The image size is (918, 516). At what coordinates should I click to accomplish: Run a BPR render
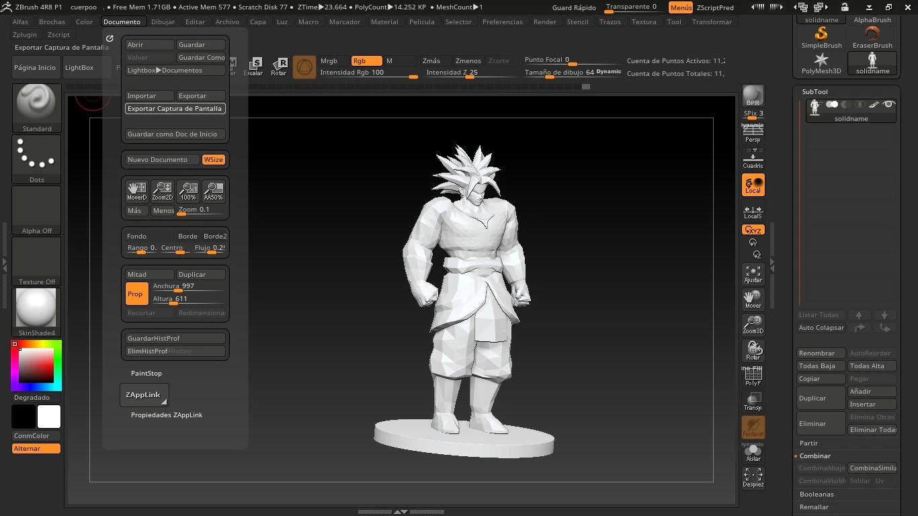click(x=753, y=96)
